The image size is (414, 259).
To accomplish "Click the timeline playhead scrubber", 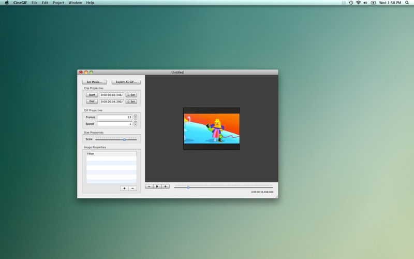I will (x=188, y=188).
